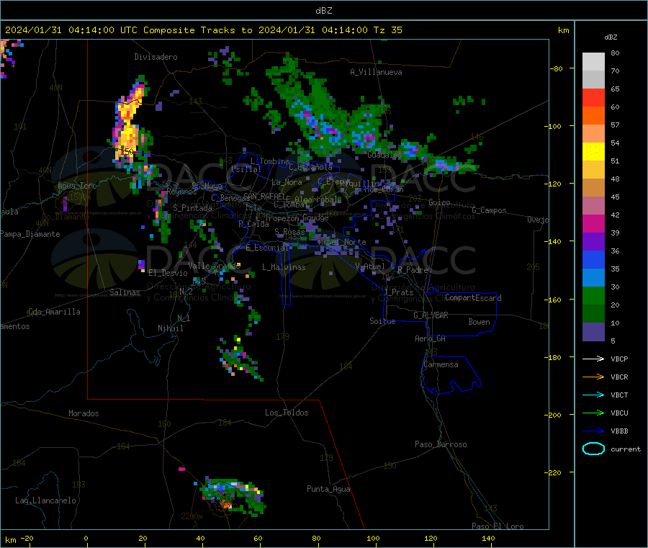Click the VBCP legend label

tap(619, 359)
